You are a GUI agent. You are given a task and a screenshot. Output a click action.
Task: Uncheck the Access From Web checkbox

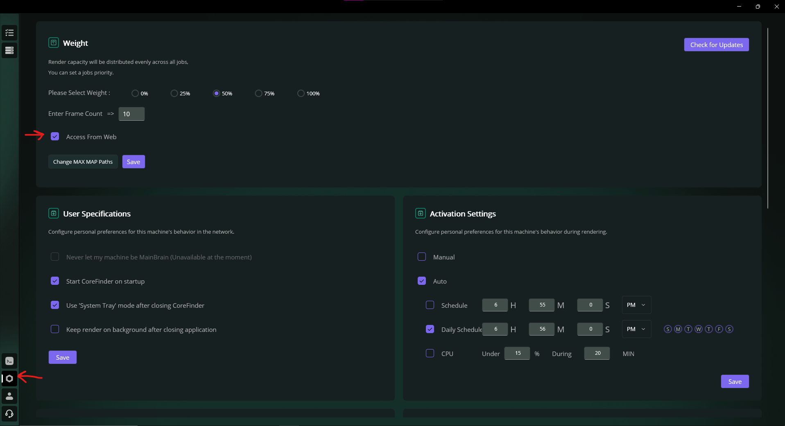(x=54, y=136)
